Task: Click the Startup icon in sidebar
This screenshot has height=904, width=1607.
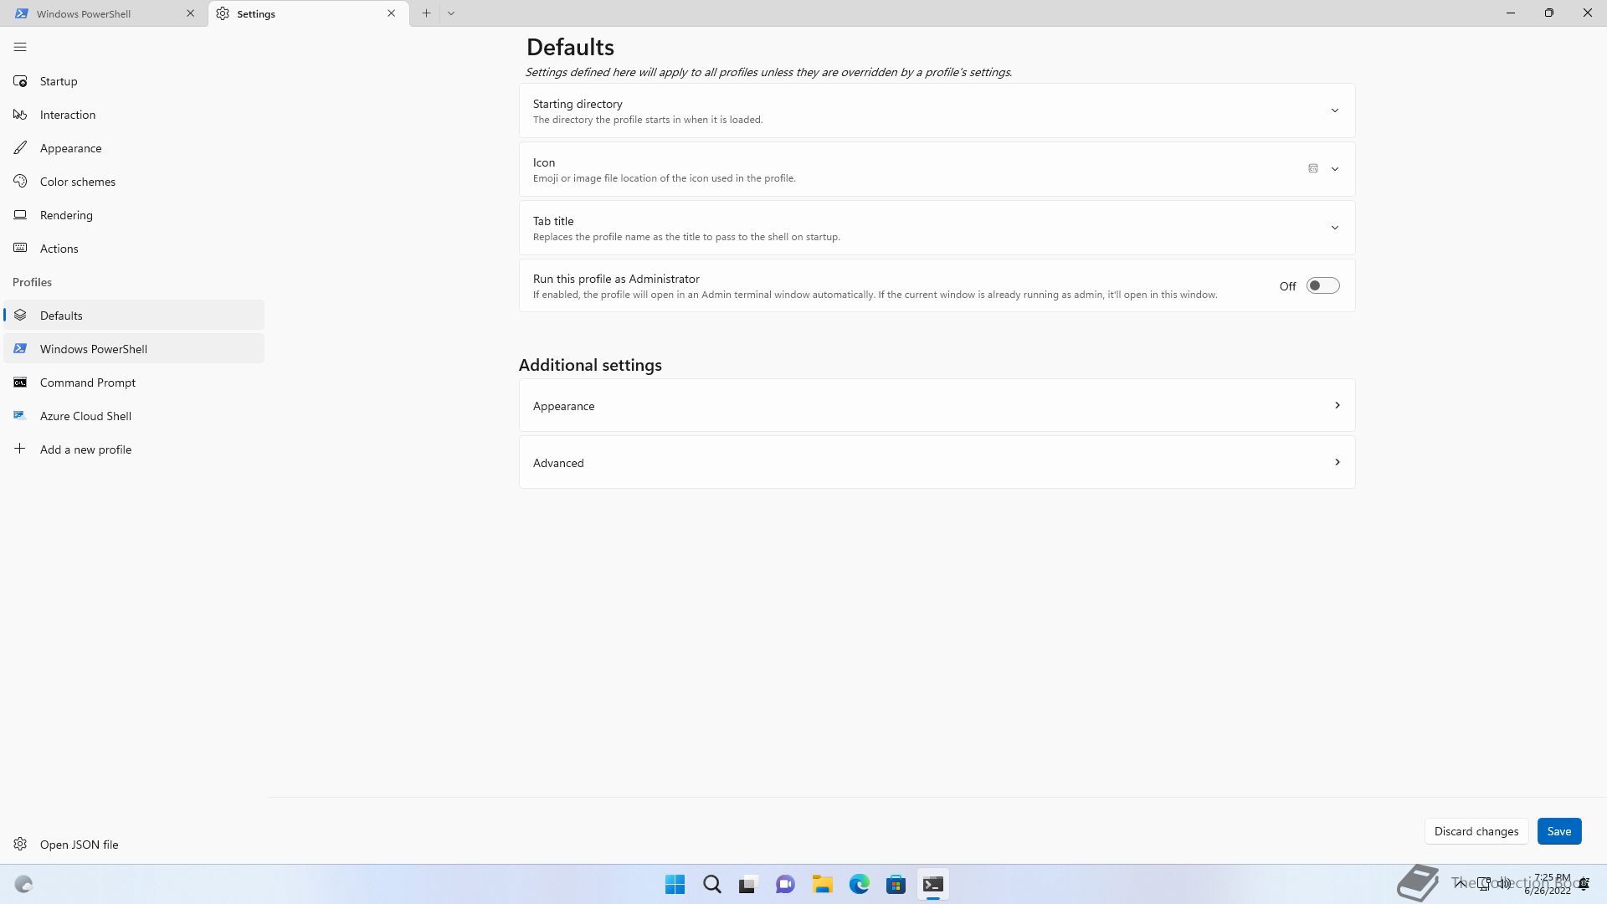Action: (20, 81)
